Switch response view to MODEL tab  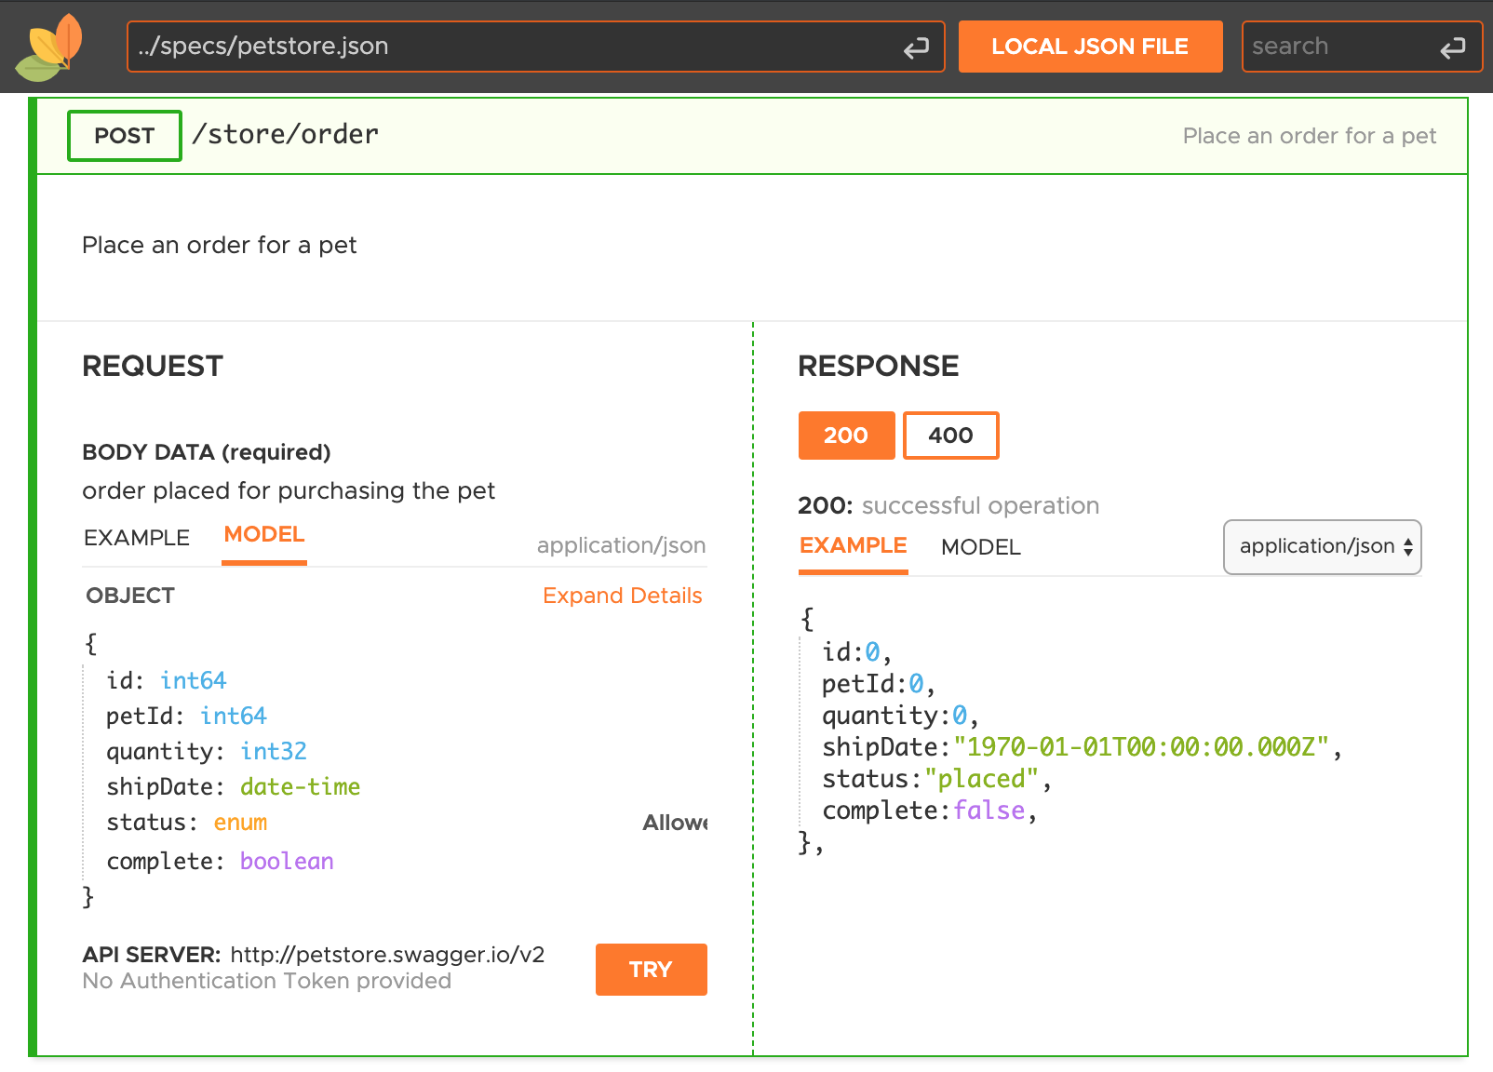[x=980, y=547]
